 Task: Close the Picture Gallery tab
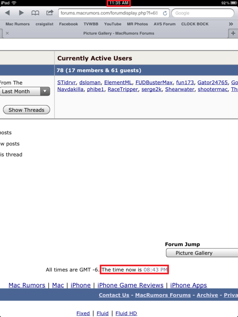click(7, 33)
